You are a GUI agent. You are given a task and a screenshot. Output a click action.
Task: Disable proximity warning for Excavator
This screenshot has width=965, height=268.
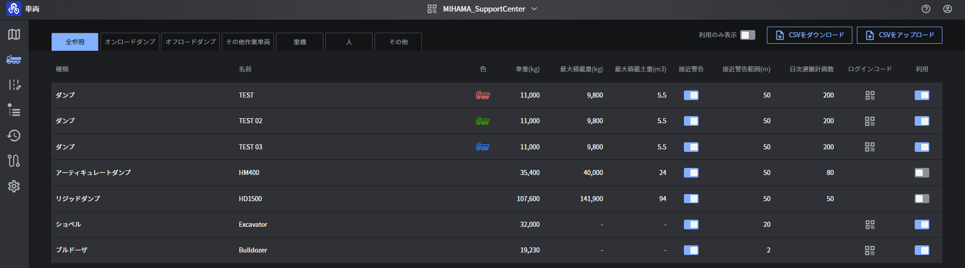click(x=691, y=224)
